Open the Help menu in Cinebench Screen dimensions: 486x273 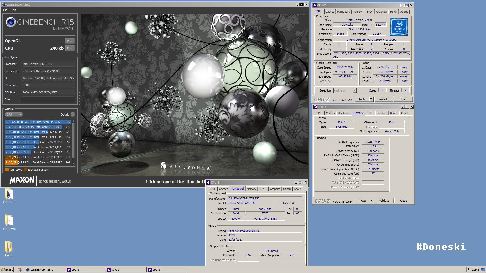pos(13,10)
